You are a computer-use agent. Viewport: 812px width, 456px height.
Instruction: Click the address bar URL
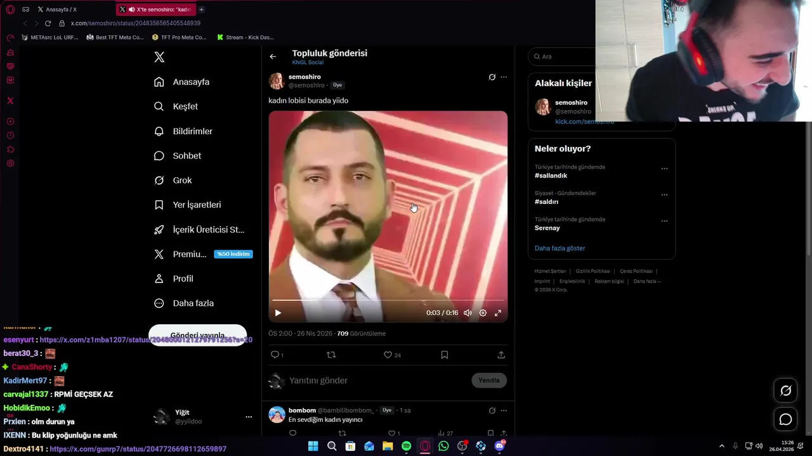click(x=135, y=23)
